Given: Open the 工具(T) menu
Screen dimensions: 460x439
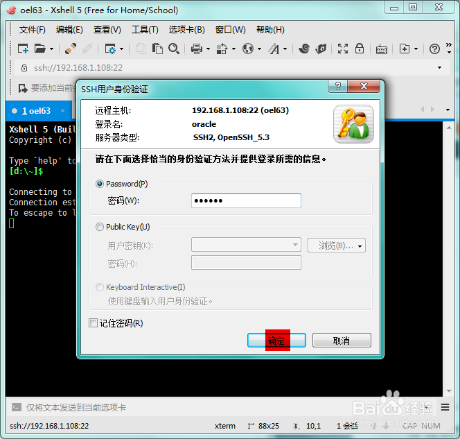Looking at the screenshot, I should click(145, 30).
